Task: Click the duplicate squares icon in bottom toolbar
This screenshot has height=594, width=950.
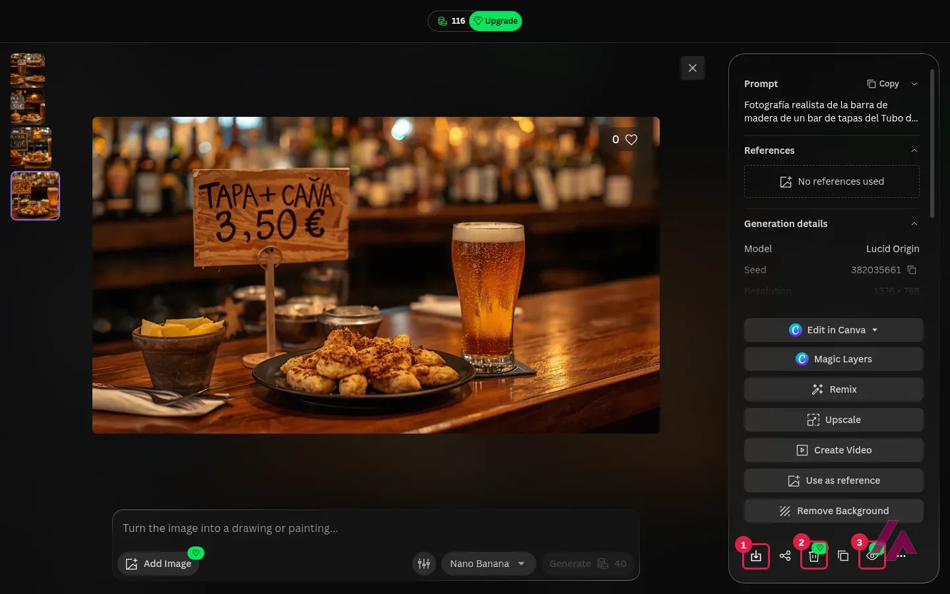Action: point(843,556)
